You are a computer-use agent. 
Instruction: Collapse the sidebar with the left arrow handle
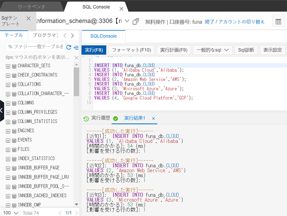tap(2, 110)
